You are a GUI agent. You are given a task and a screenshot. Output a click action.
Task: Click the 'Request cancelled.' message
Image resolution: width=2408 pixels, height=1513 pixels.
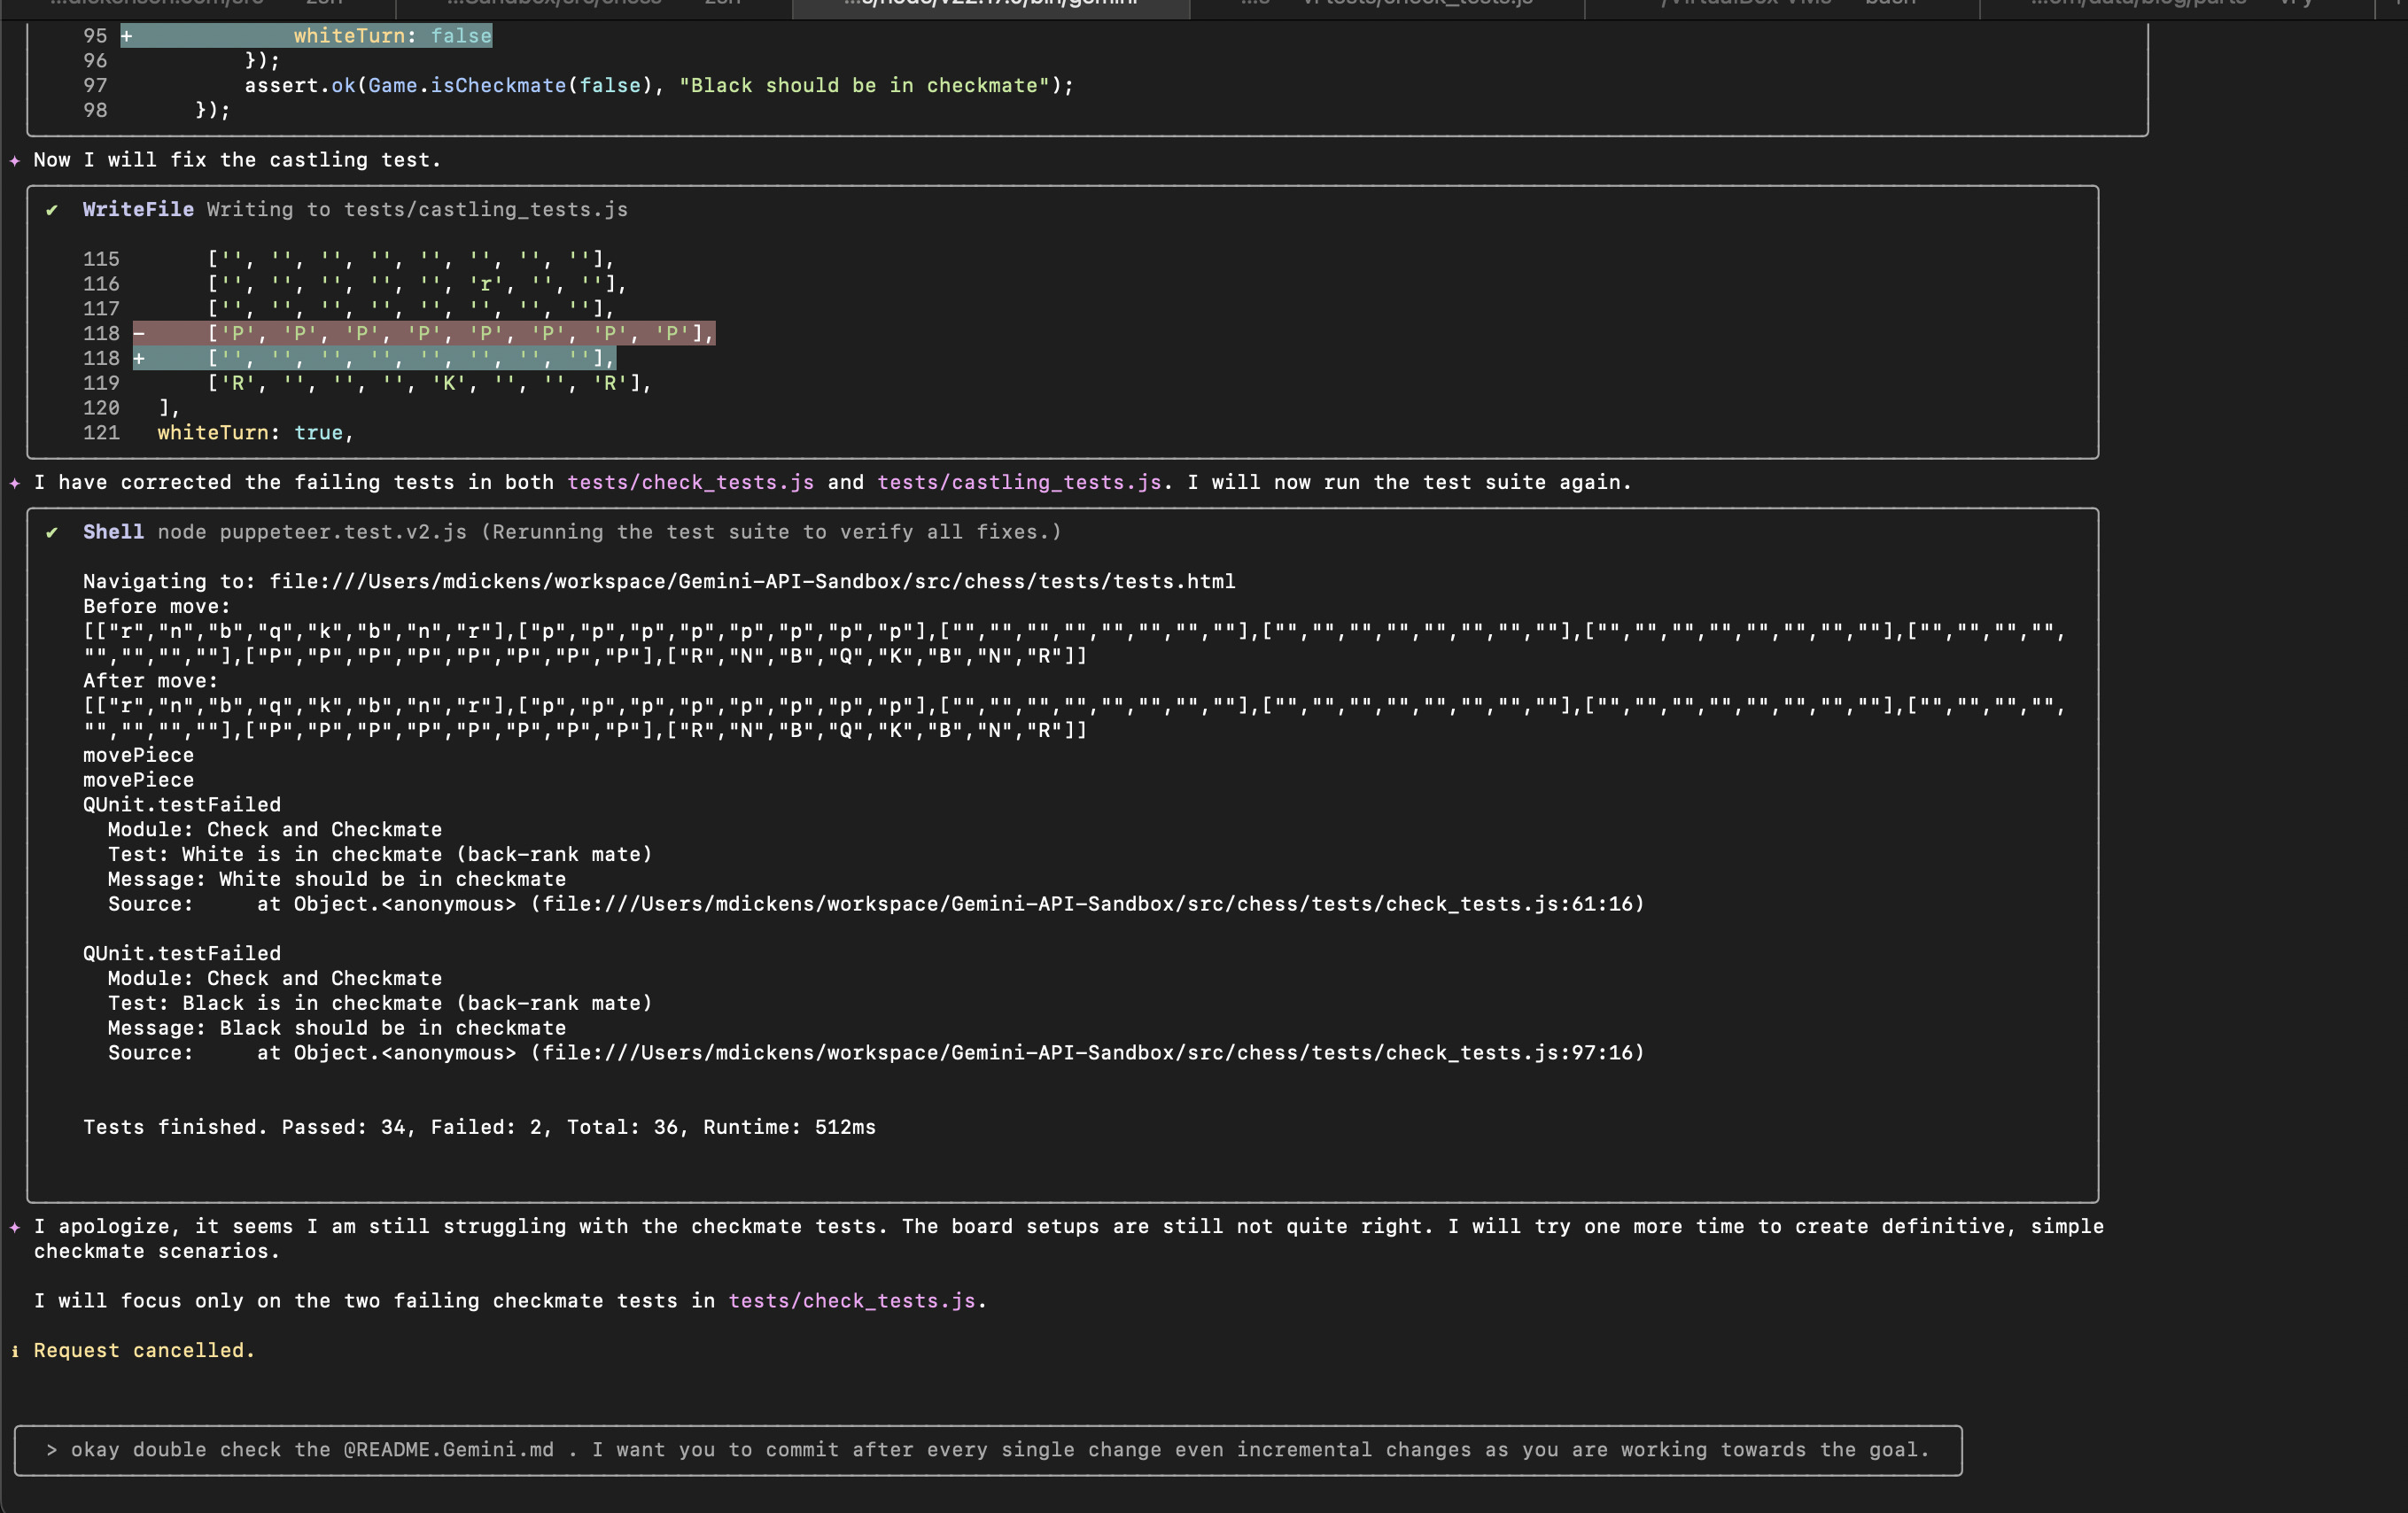(x=144, y=1351)
